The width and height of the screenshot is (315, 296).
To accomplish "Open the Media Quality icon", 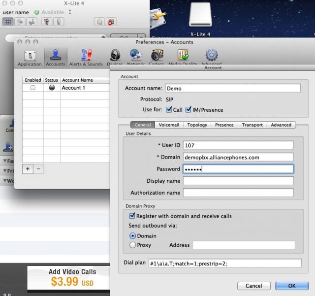I will pos(183,55).
